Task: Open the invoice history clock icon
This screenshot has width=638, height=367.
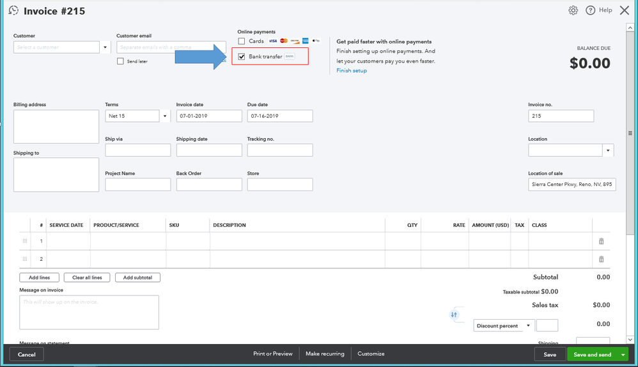Action: tap(13, 11)
